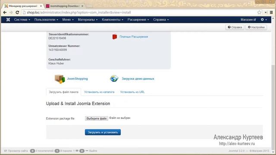This screenshot has width=276, height=155.
Task: Reload the page with the refresh icon
Action: pos(17,12)
